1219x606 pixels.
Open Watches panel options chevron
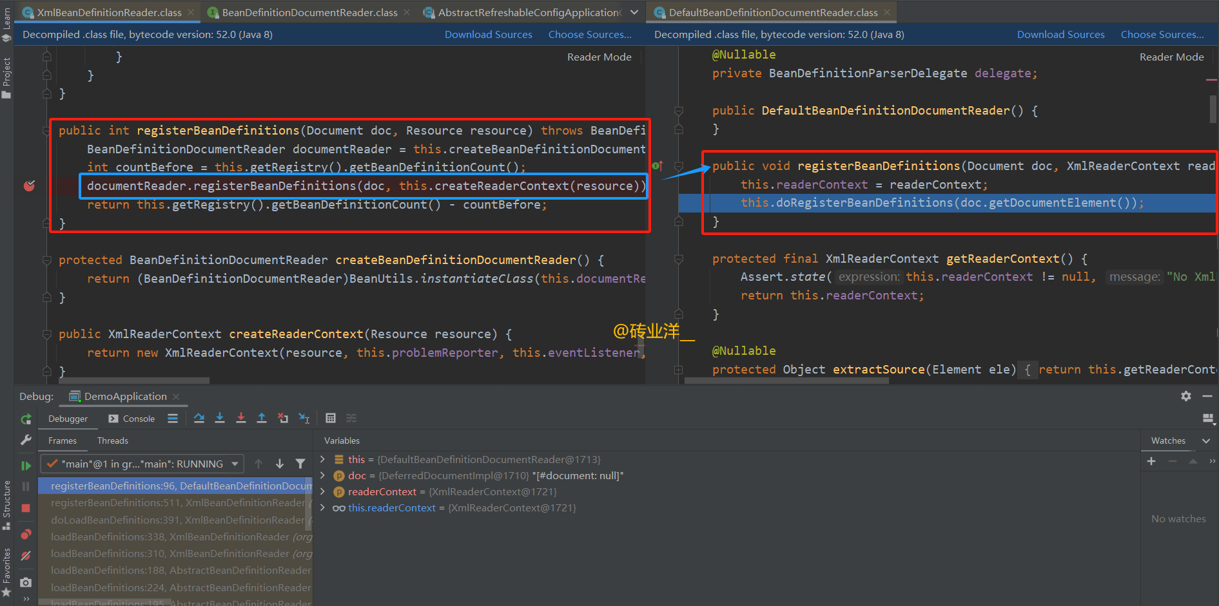(x=1206, y=440)
